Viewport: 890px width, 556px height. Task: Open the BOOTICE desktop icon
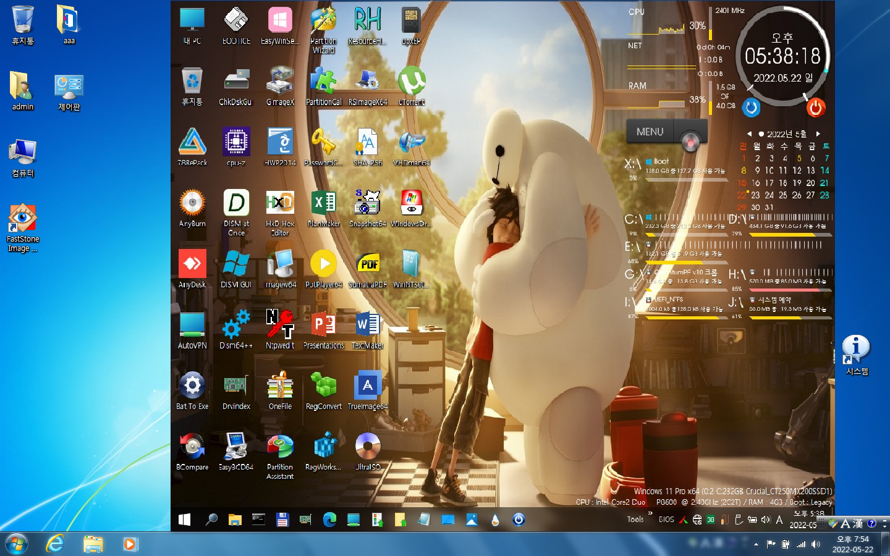(x=236, y=26)
